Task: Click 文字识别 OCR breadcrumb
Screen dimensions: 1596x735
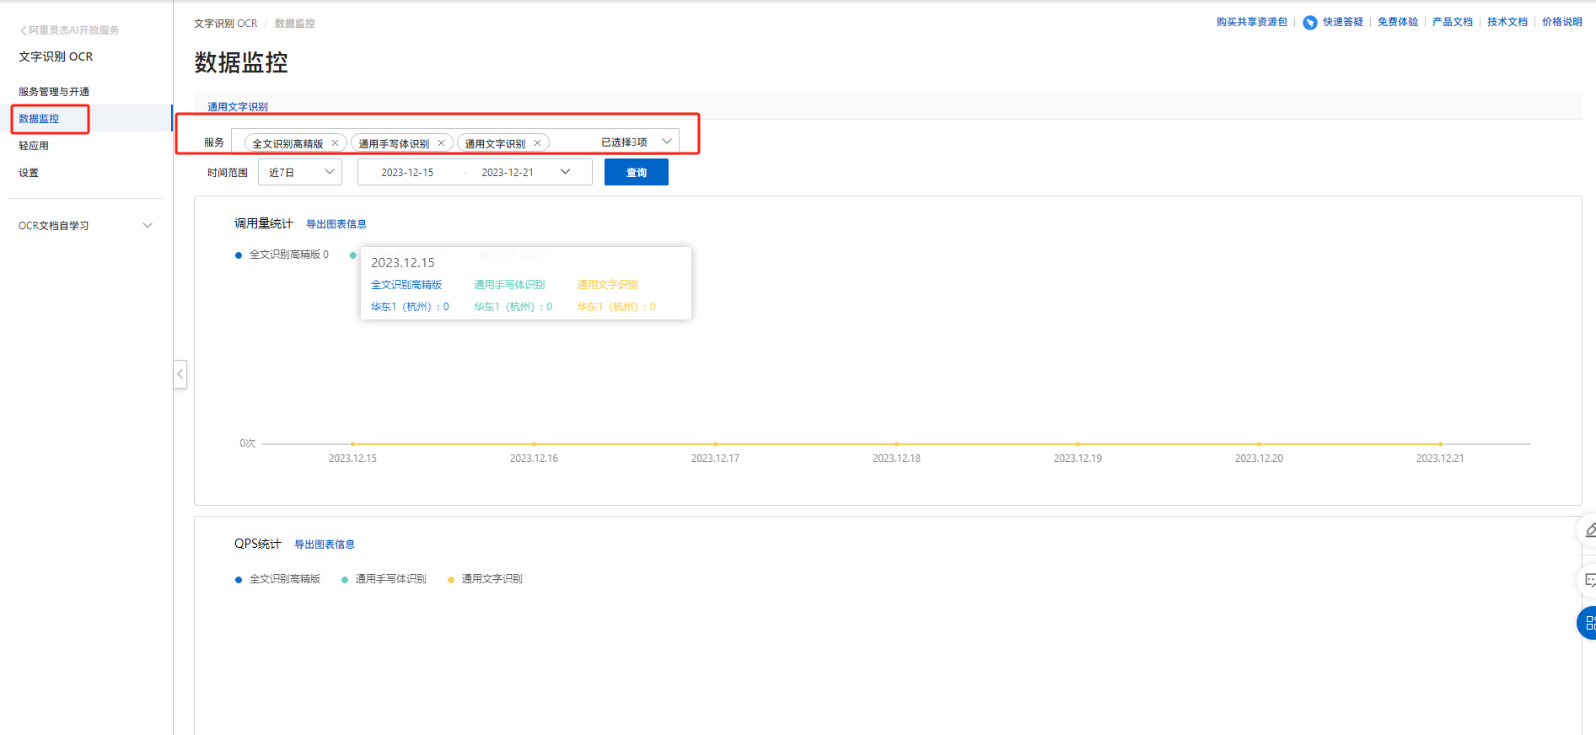Action: [225, 24]
